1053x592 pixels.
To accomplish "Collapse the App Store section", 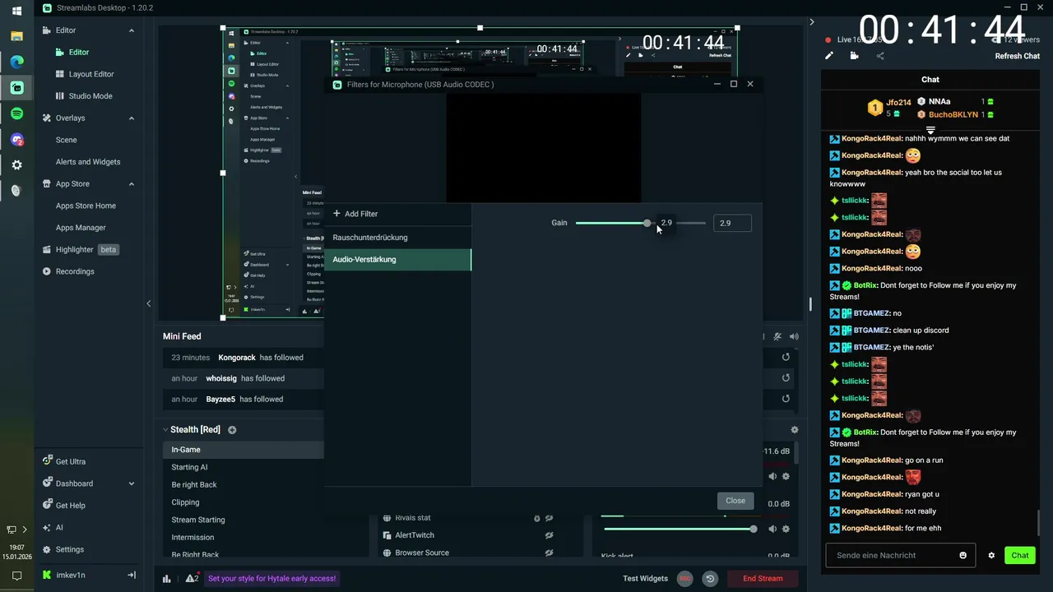I will (132, 183).
